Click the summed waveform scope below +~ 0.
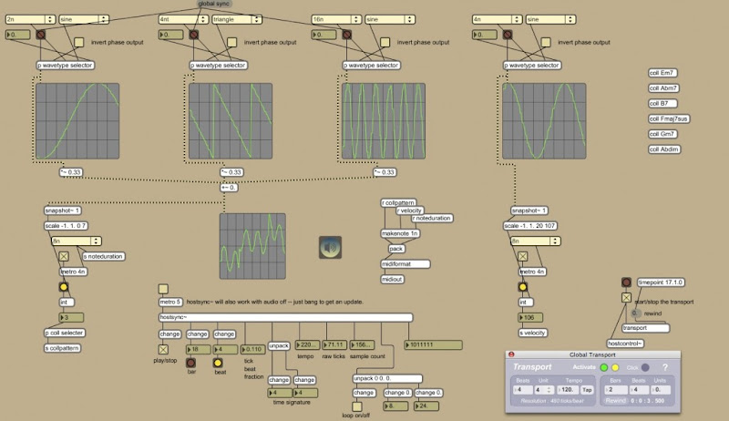 tap(252, 246)
